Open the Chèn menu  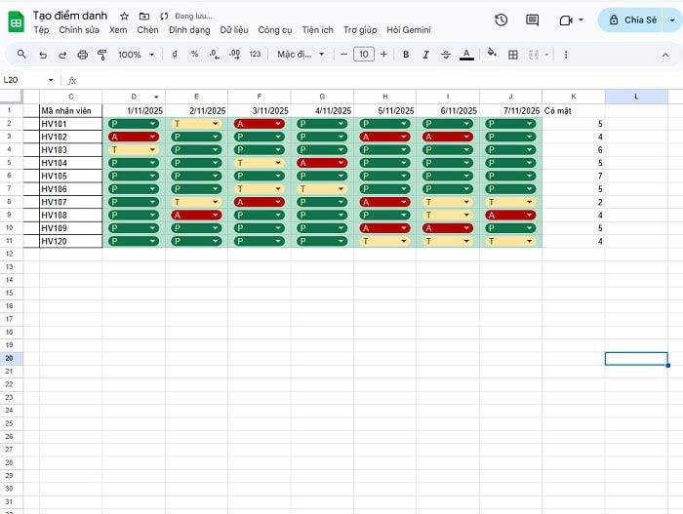pos(147,30)
